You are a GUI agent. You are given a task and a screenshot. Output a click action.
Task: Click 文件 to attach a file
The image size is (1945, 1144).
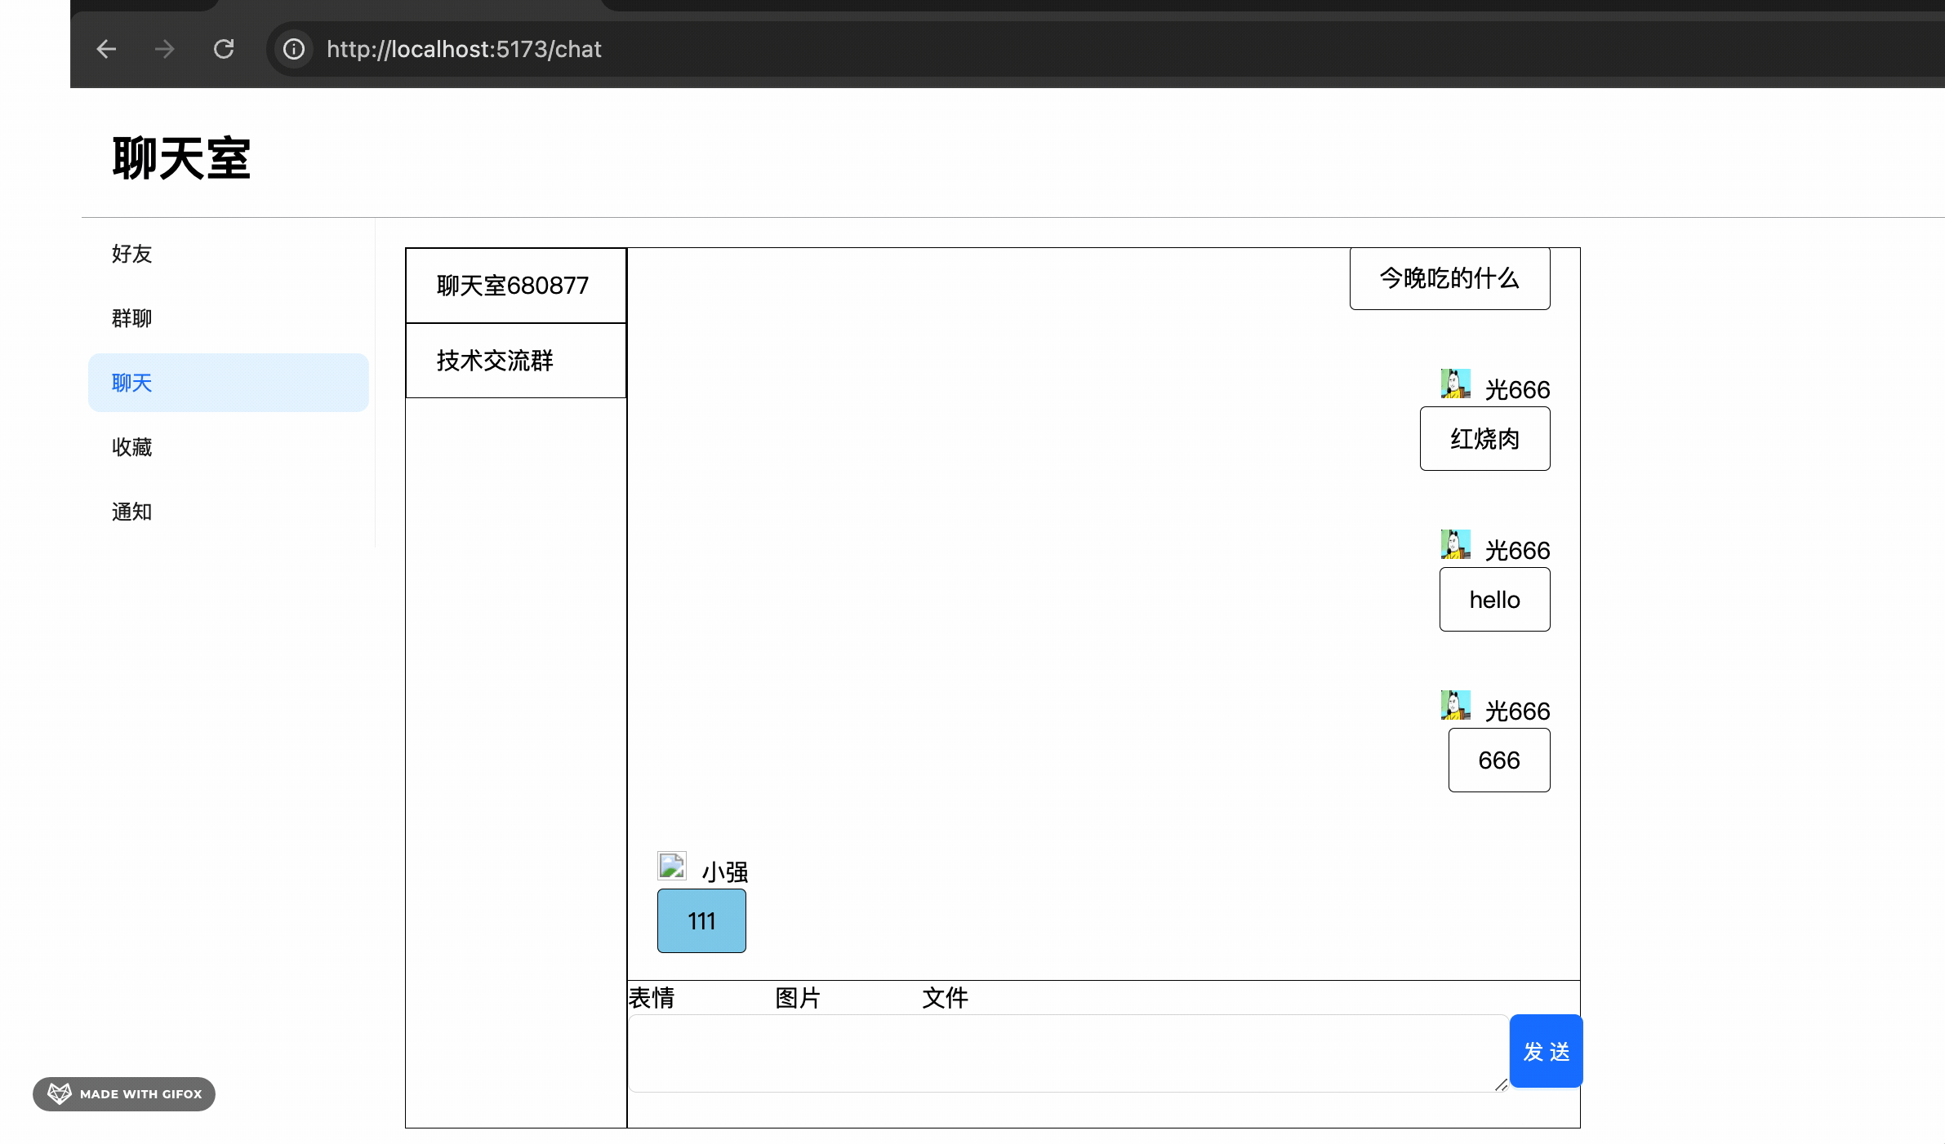tap(945, 997)
